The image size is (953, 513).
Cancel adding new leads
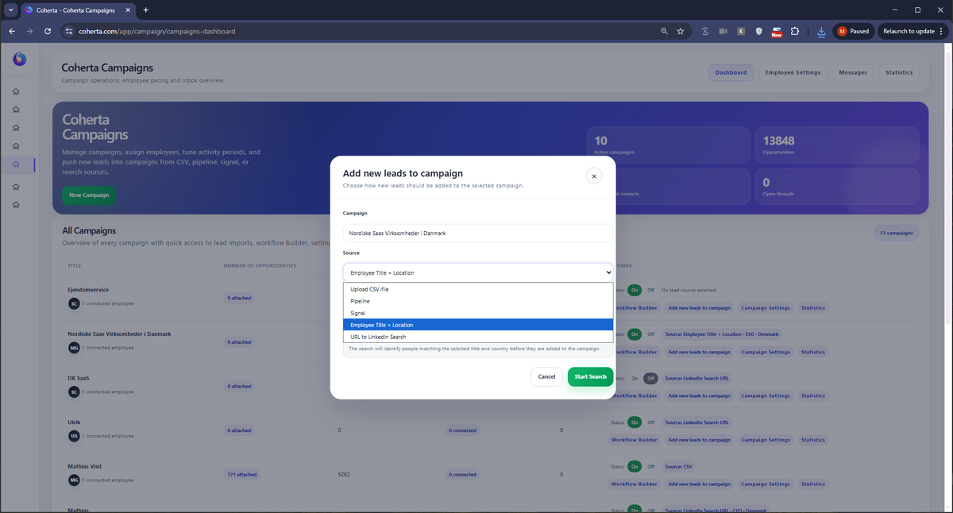point(546,376)
